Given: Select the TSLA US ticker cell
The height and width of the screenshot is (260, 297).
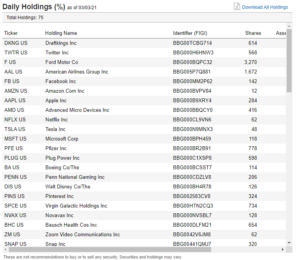Looking at the screenshot, I should (x=15, y=129).
